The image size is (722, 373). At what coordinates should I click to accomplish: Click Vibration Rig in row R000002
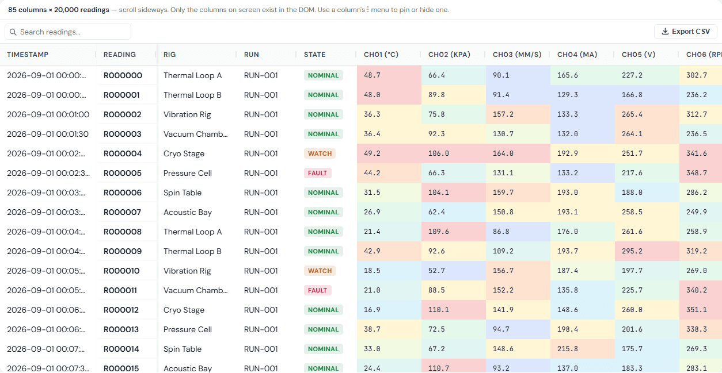click(x=187, y=114)
